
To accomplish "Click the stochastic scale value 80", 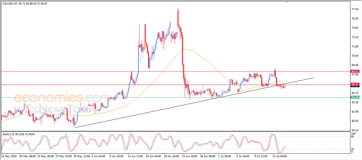I will (x=353, y=137).
